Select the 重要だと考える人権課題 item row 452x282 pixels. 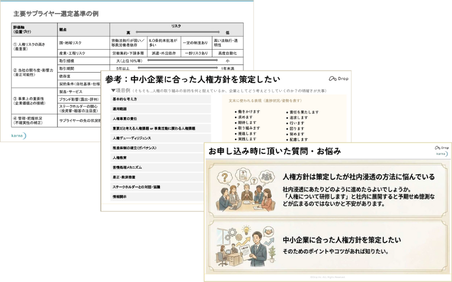[160, 129]
